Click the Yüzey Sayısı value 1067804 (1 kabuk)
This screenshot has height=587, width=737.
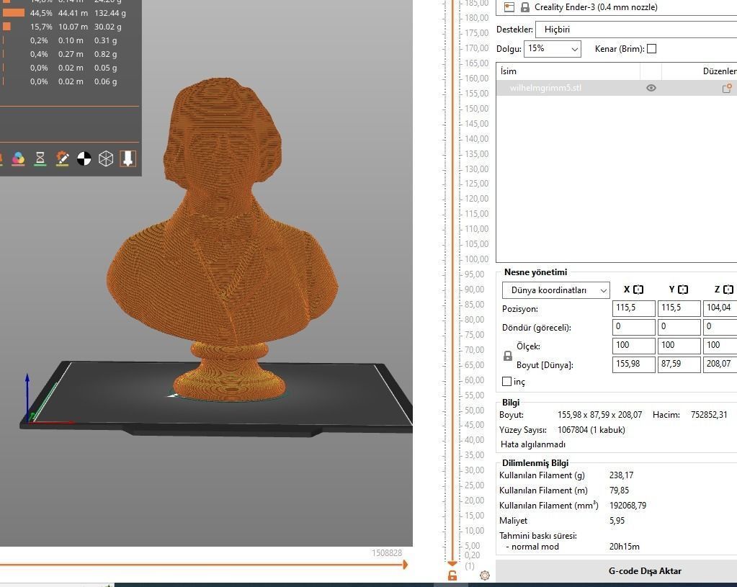pos(591,430)
